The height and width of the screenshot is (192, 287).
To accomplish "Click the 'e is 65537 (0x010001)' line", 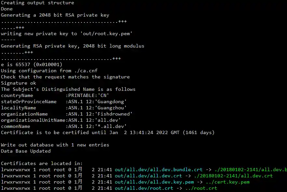I will (32, 65).
